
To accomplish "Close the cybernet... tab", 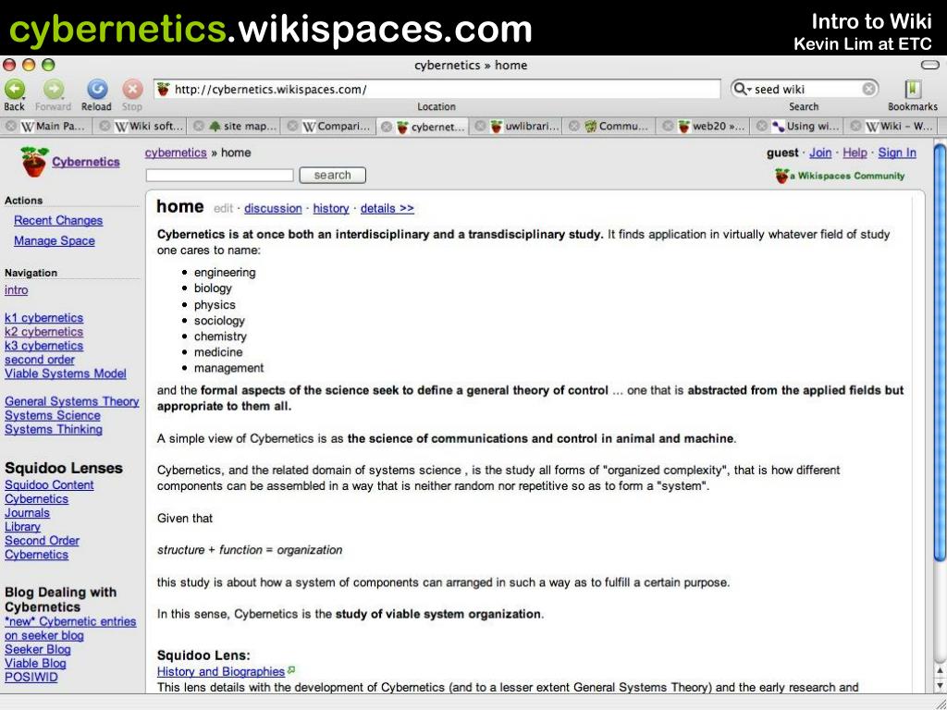I will [x=387, y=127].
